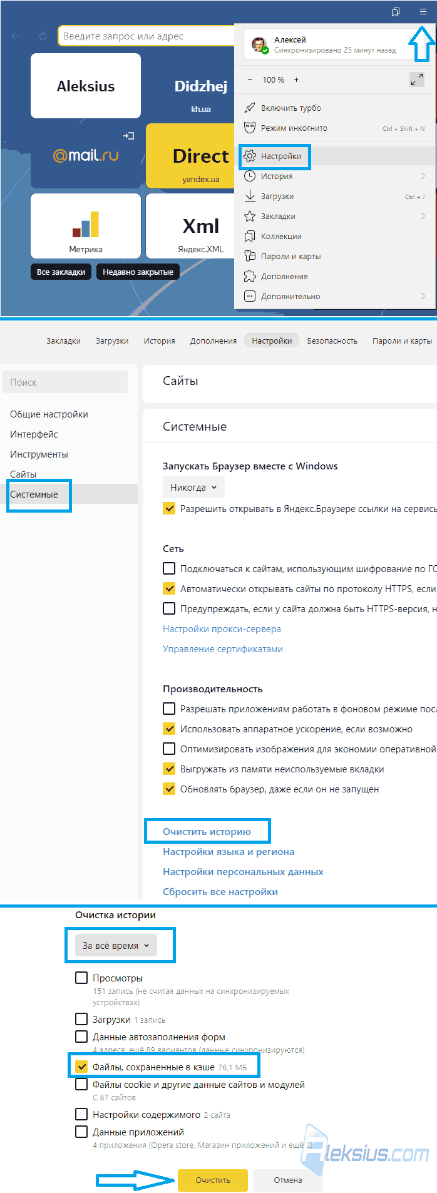The width and height of the screenshot is (437, 1193).
Task: Check the Просмотры checkbox
Action: 81,978
